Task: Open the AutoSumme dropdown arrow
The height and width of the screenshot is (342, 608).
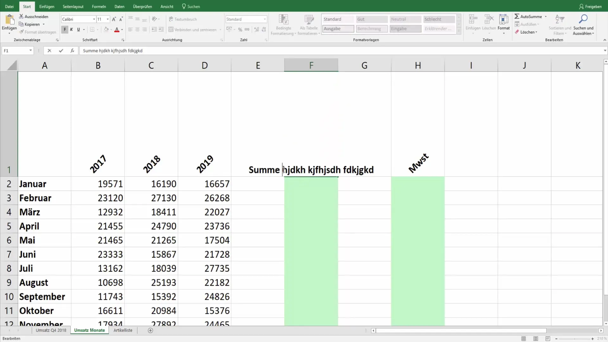Action: (546, 16)
